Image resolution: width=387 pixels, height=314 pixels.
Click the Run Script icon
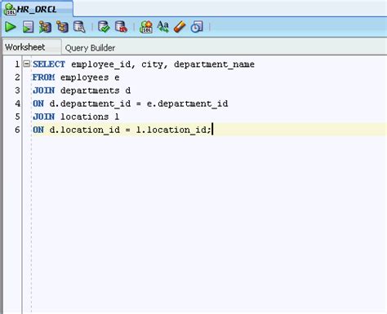(x=28, y=27)
